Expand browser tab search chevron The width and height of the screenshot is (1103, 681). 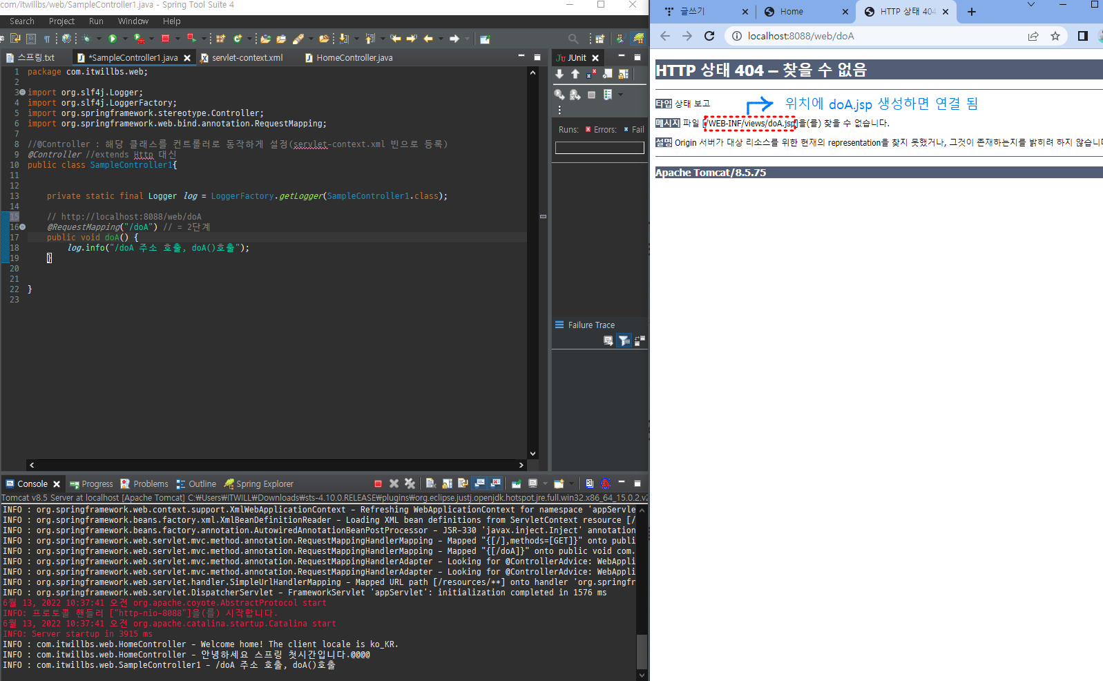tap(1031, 6)
